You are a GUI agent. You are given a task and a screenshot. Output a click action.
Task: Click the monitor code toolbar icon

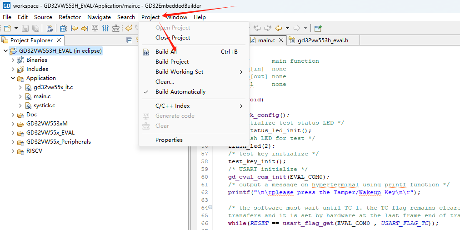(x=95, y=28)
